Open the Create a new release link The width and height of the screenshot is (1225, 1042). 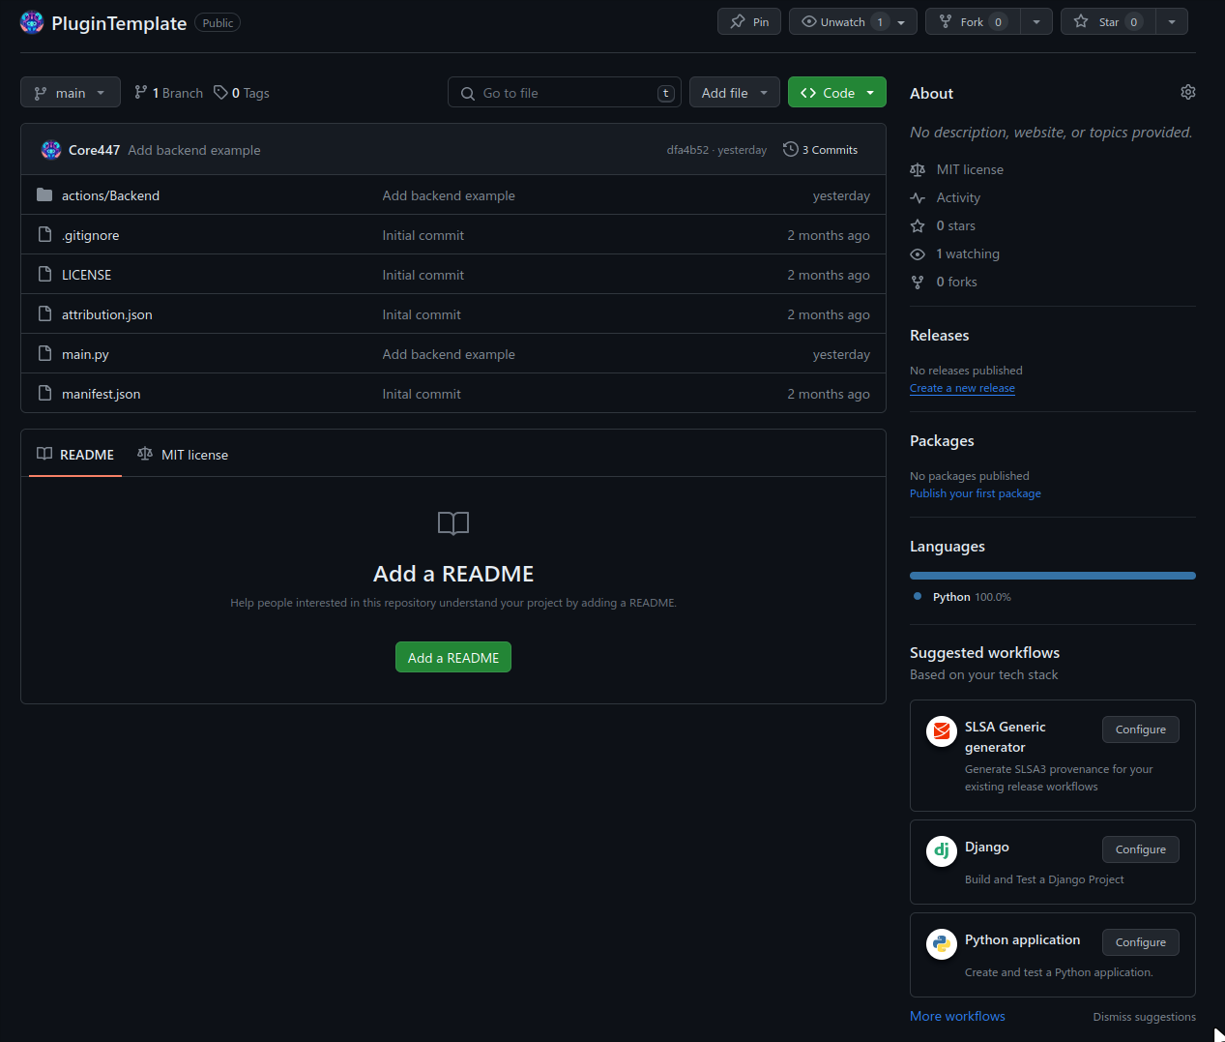[x=962, y=388]
